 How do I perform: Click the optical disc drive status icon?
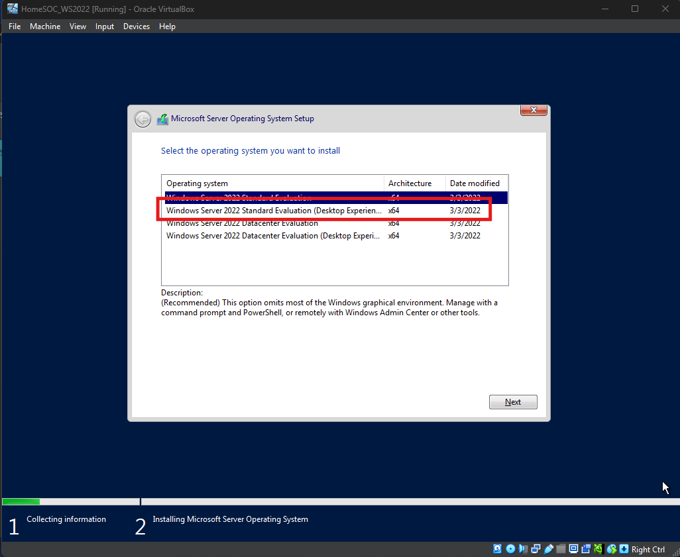click(x=510, y=549)
